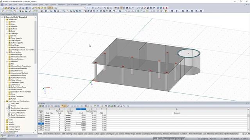Collapse the Model Data tree node
Viewport: 250px width, 140px height.
pos(5,19)
